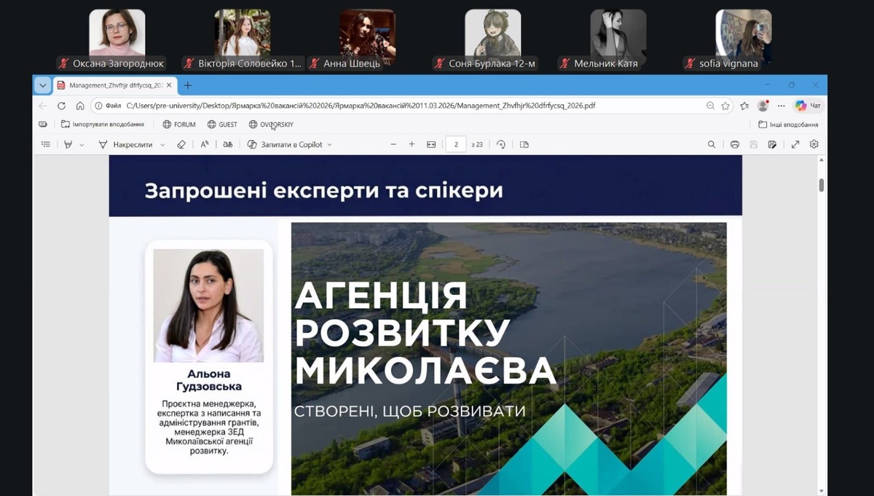874x496 pixels.
Task: Open the FORUM bookmark
Action: tap(178, 125)
